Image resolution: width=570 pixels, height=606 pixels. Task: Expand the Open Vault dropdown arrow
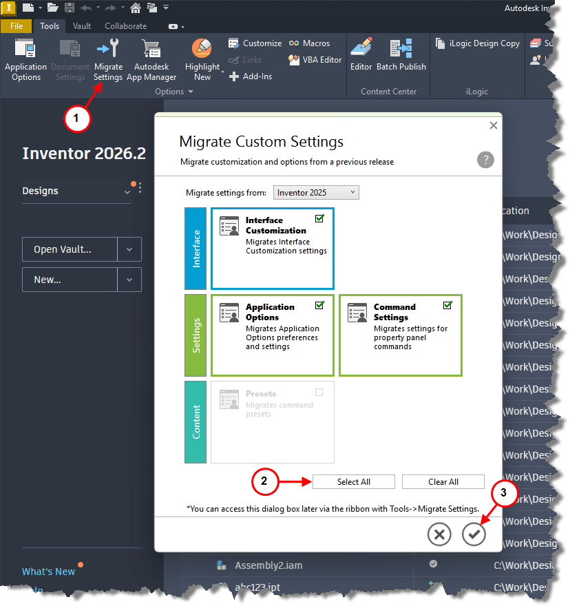129,249
